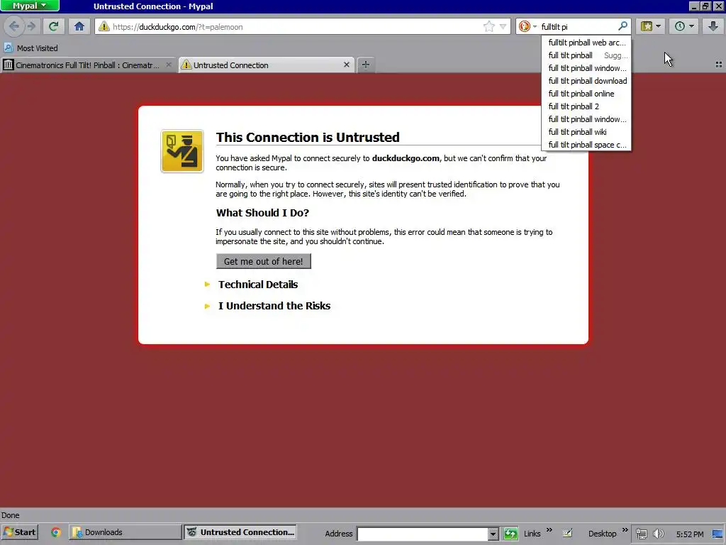
Task: Choose suggestion 'full tilt pinball'
Action: click(586, 55)
